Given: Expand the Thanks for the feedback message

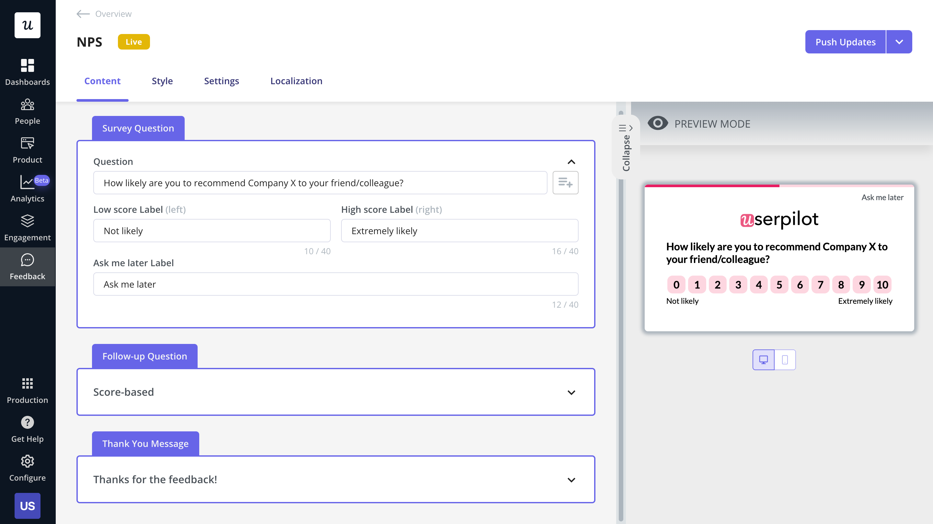Looking at the screenshot, I should [x=571, y=479].
